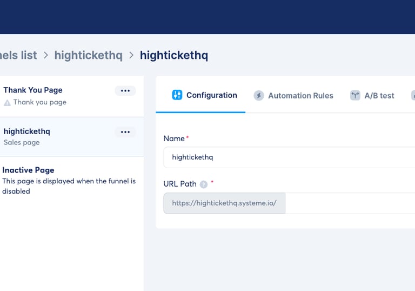Switch to the Configuration tab

[x=211, y=95]
